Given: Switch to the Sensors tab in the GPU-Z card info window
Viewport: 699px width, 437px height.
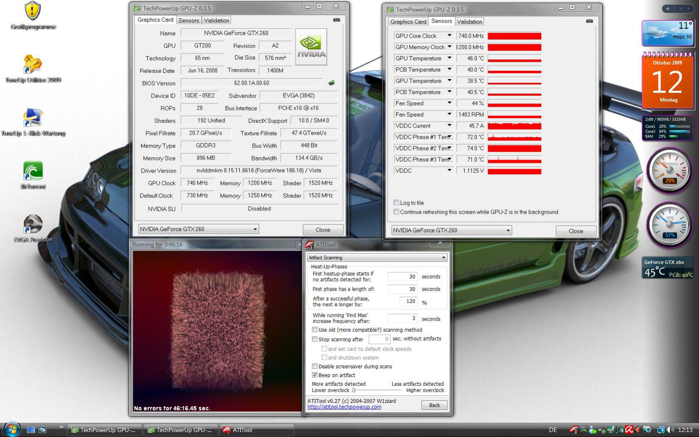Looking at the screenshot, I should [189, 20].
